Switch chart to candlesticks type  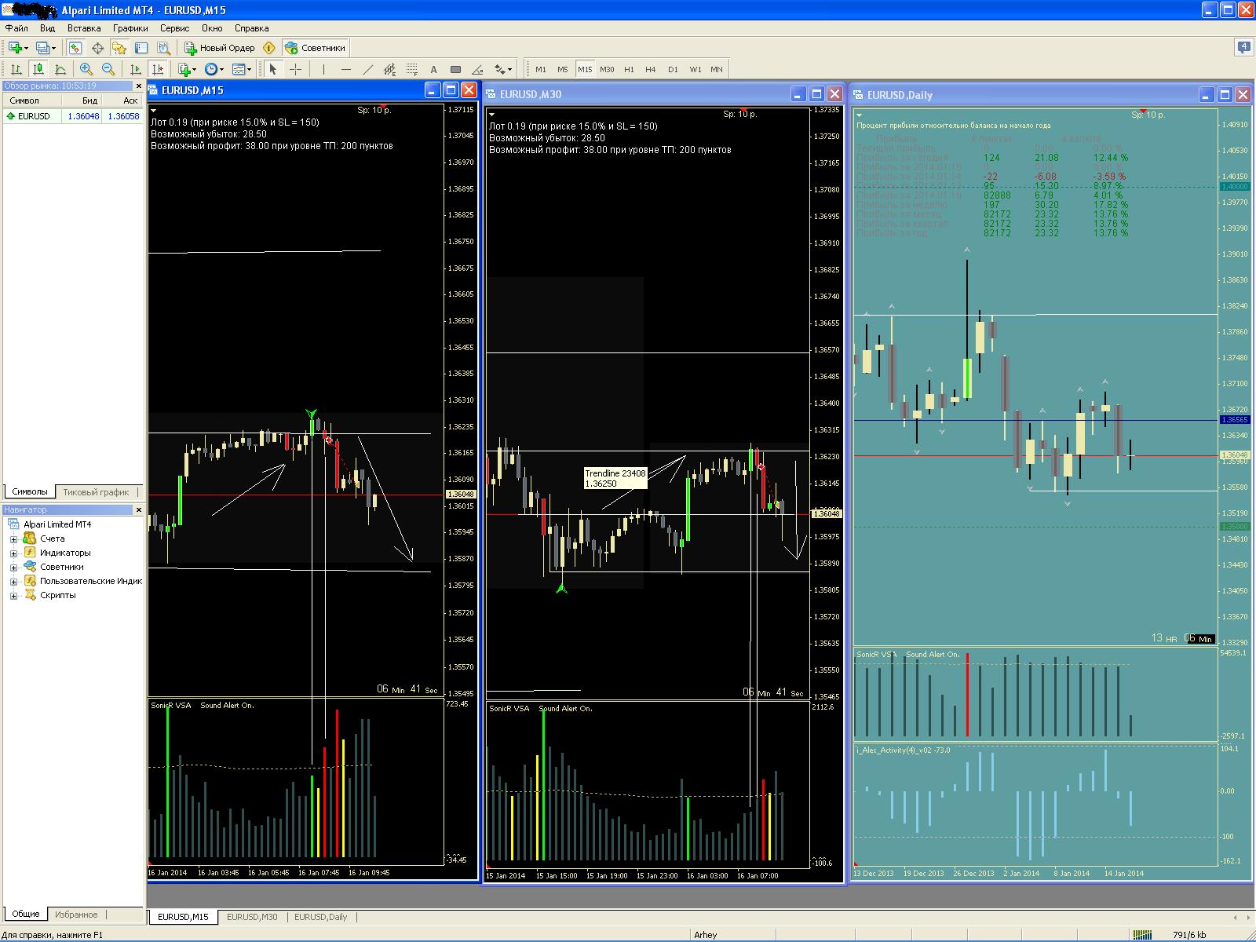(x=38, y=69)
